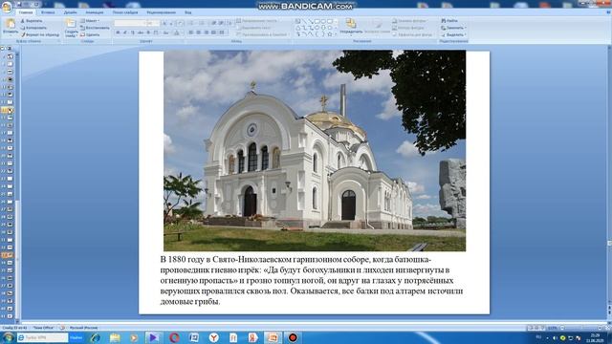Click Формат по образцу button
This screenshot has height=344, width=612.
click(x=40, y=34)
